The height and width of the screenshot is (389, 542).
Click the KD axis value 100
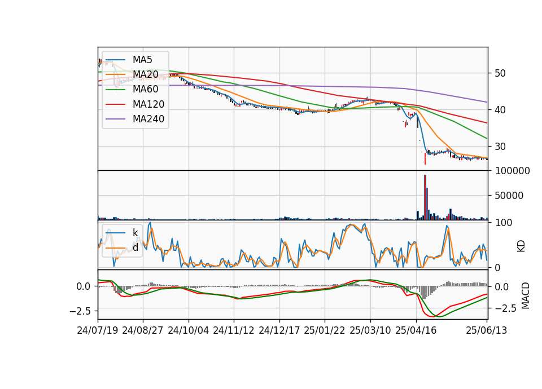point(504,223)
